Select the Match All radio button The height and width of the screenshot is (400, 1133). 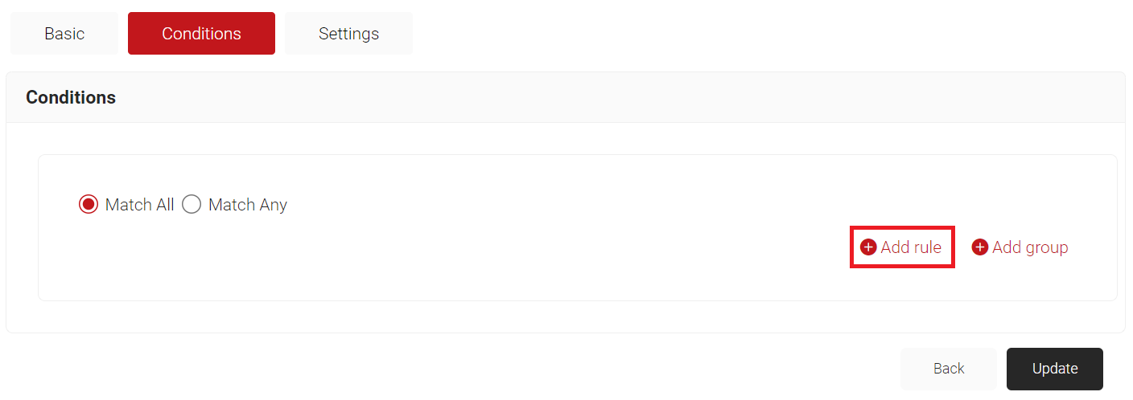[x=89, y=205]
